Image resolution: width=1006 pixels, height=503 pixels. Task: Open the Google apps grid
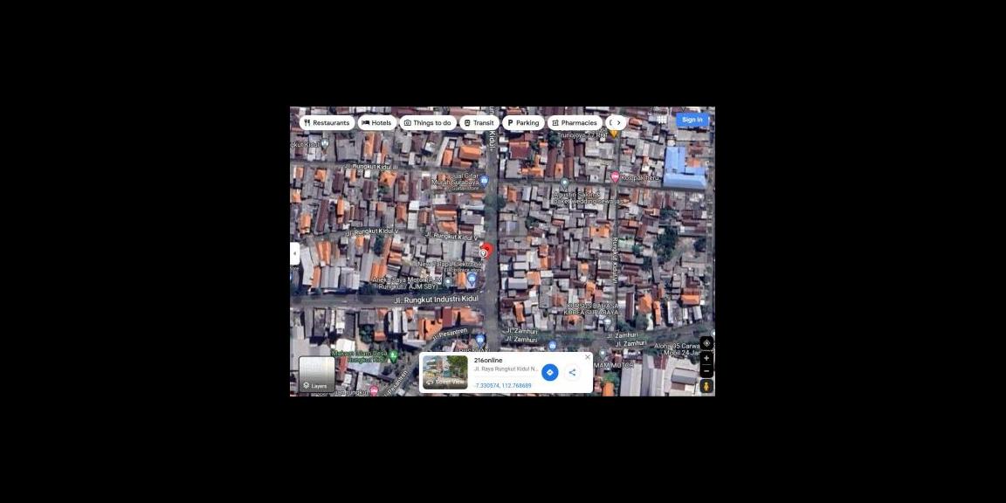[x=662, y=120]
